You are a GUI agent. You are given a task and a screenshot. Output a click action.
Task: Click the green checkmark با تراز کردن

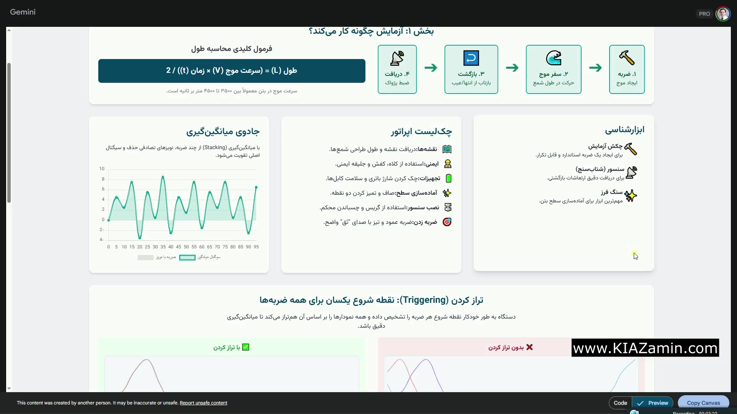(x=246, y=347)
